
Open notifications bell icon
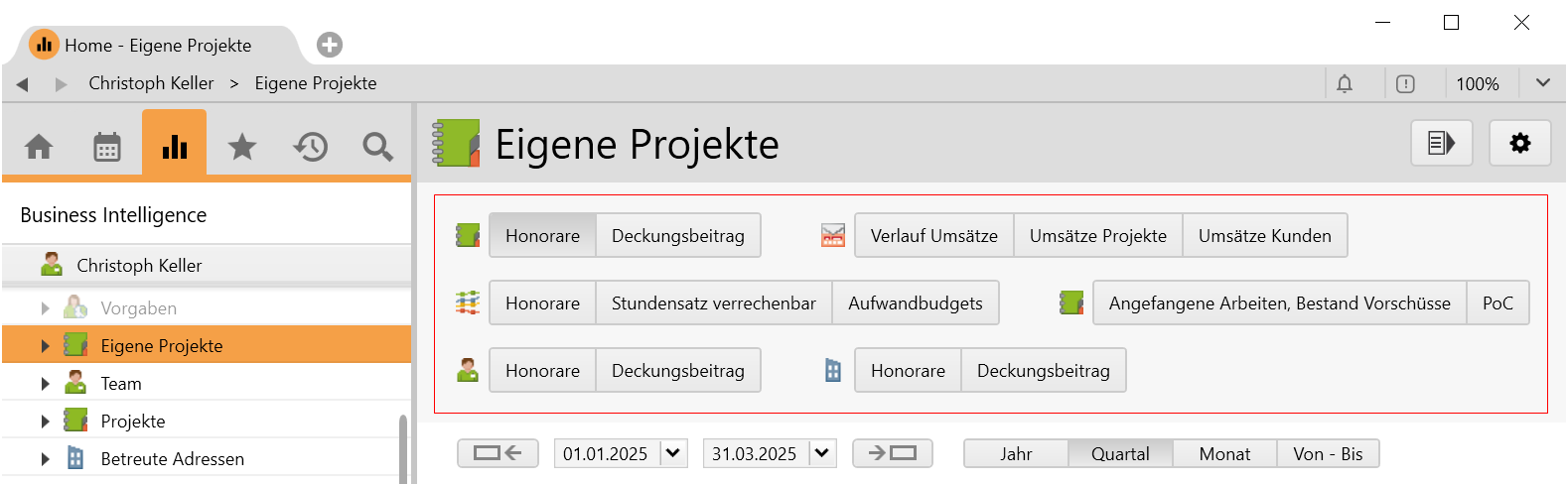(1345, 84)
